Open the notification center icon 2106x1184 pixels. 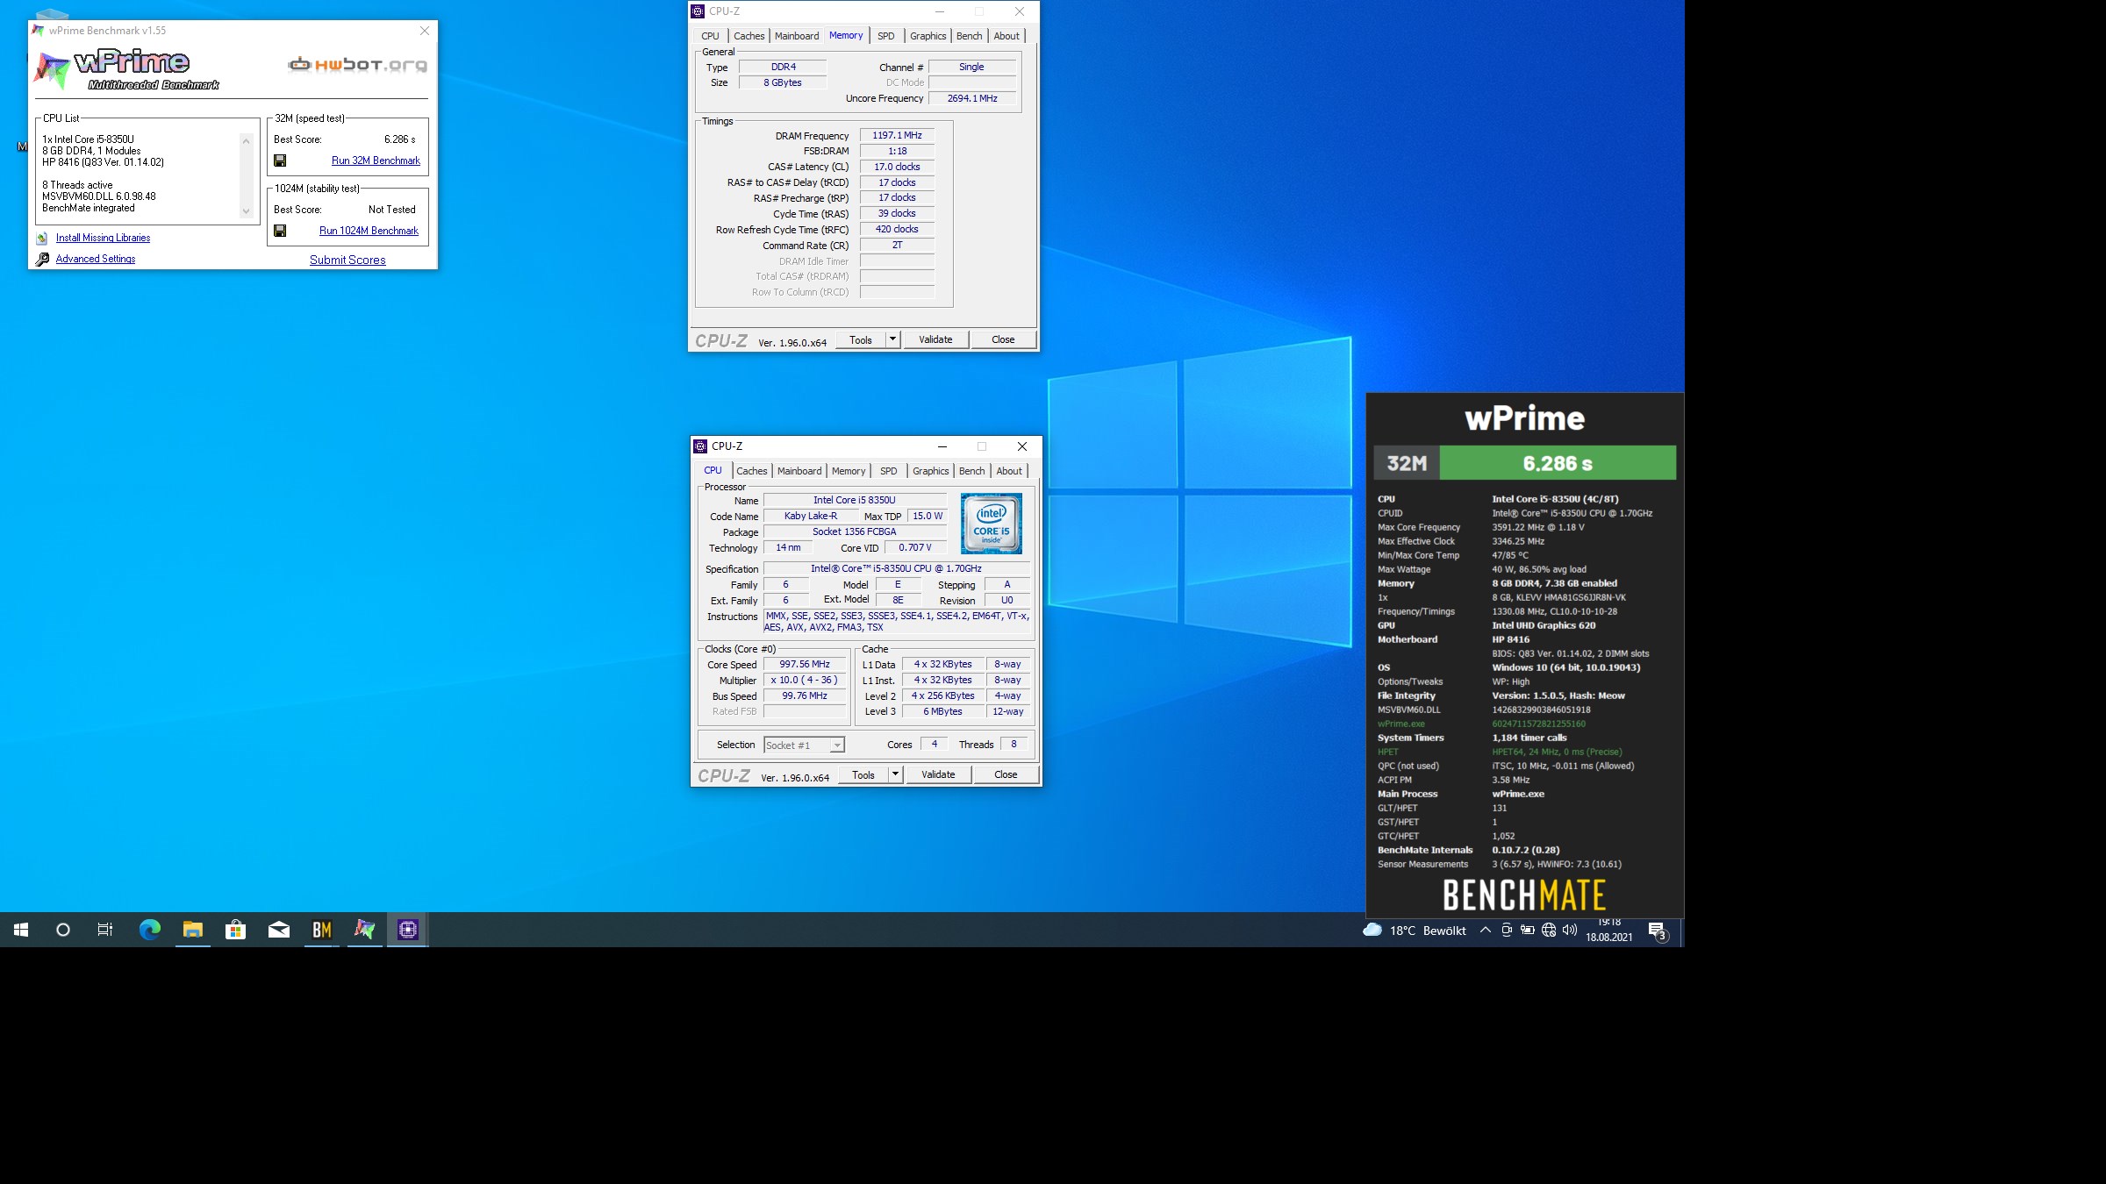(x=1658, y=931)
